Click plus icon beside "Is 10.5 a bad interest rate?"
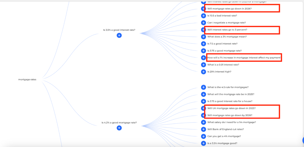304x147 pixels. click(203, 16)
